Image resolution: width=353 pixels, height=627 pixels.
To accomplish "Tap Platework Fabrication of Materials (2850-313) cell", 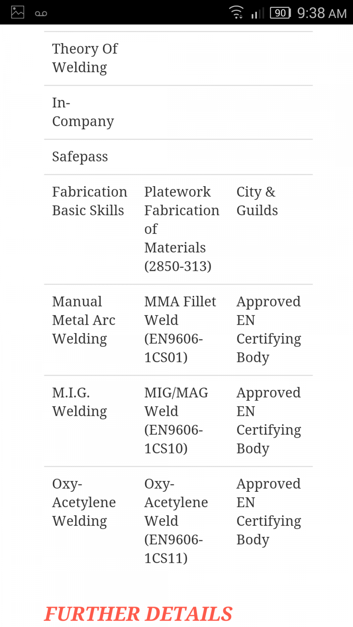I will 182,229.
